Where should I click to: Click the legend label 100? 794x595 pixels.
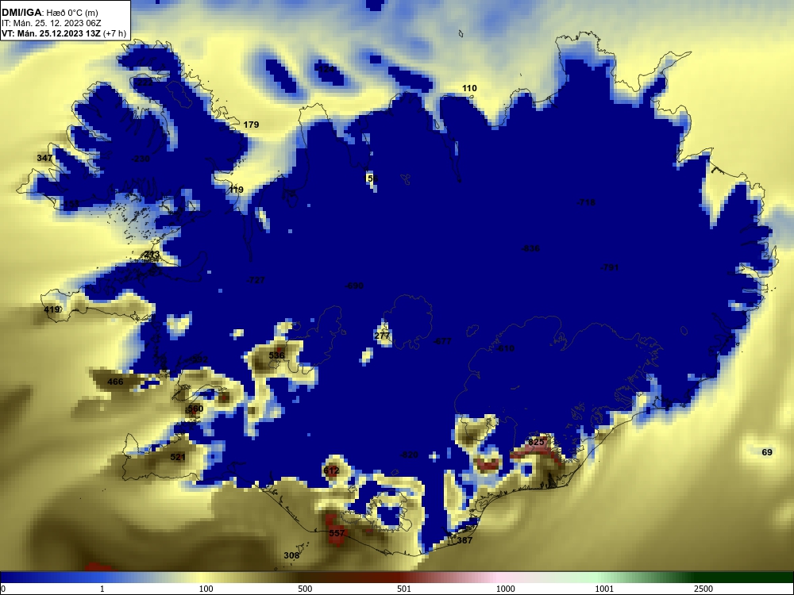206,589
